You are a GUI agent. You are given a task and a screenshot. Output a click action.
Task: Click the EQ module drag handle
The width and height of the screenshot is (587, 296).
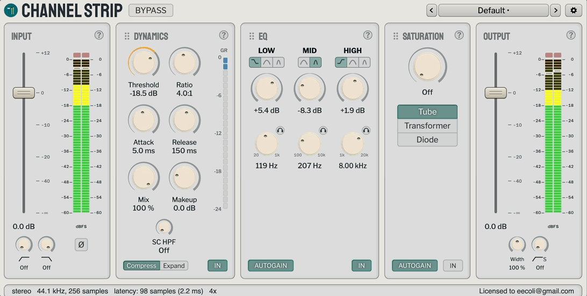tap(252, 36)
